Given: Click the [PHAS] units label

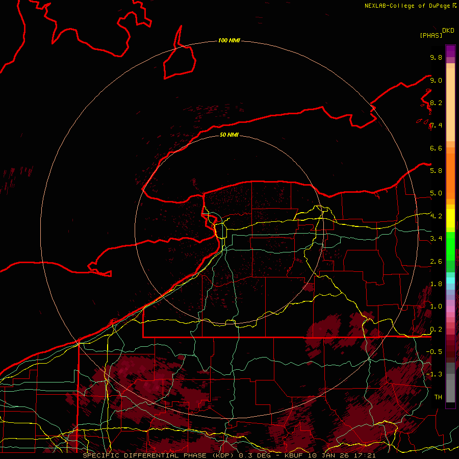Looking at the screenshot, I should [x=431, y=35].
